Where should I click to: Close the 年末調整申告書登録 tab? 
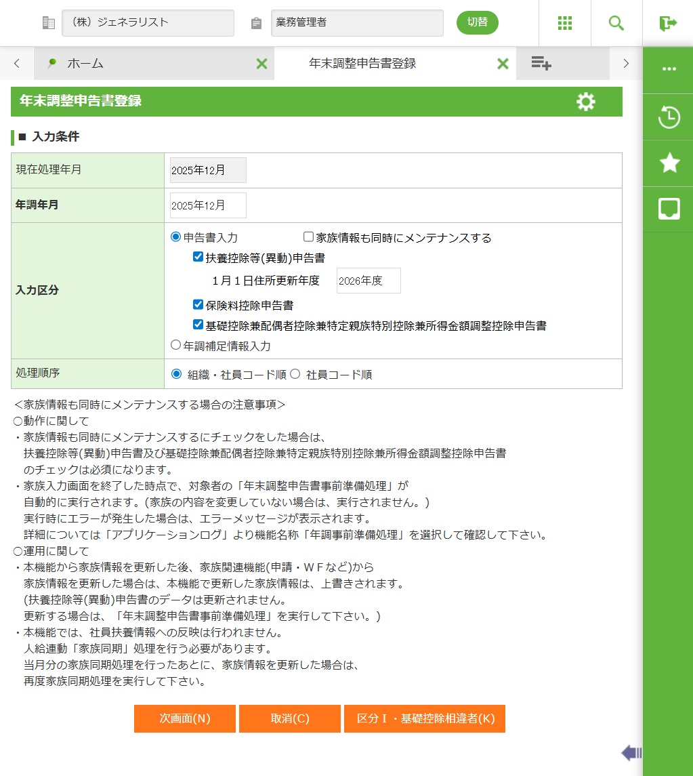point(503,64)
